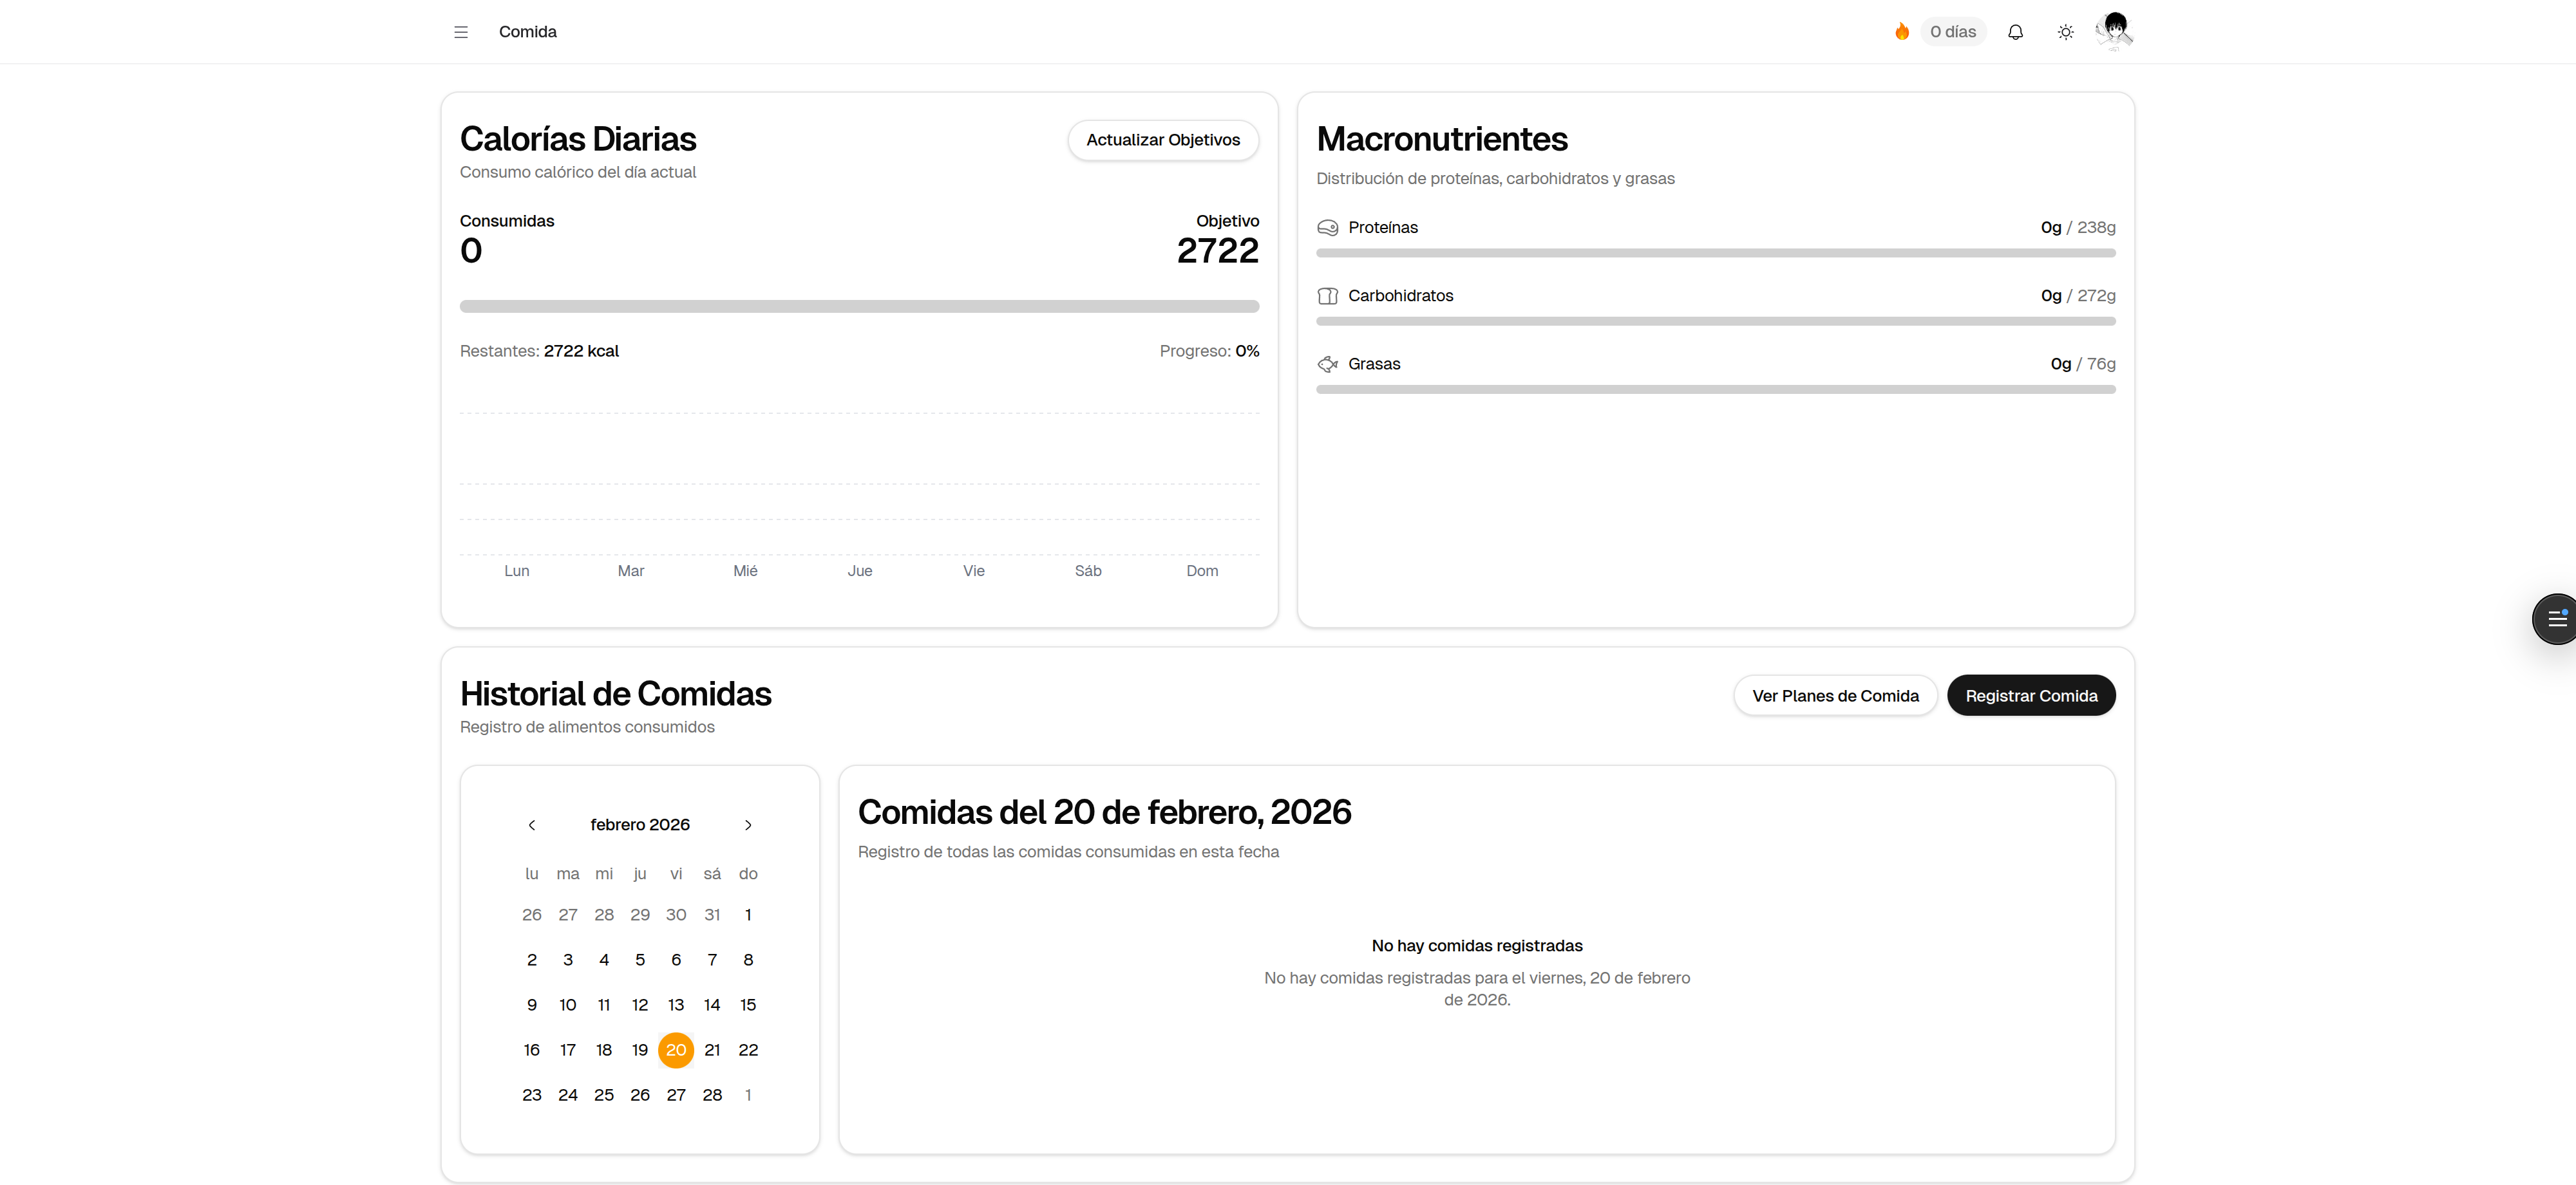Click Registrar Comida to log food
Viewport: 2576px width, 1185px height.
coord(2031,695)
